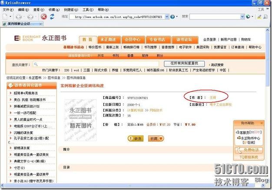
Task: Expand the Go button dropdown arrow
Action: [x=177, y=17]
